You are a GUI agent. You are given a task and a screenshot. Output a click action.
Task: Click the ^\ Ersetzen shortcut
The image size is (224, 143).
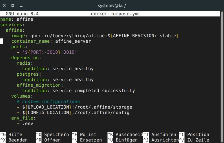click(x=87, y=140)
